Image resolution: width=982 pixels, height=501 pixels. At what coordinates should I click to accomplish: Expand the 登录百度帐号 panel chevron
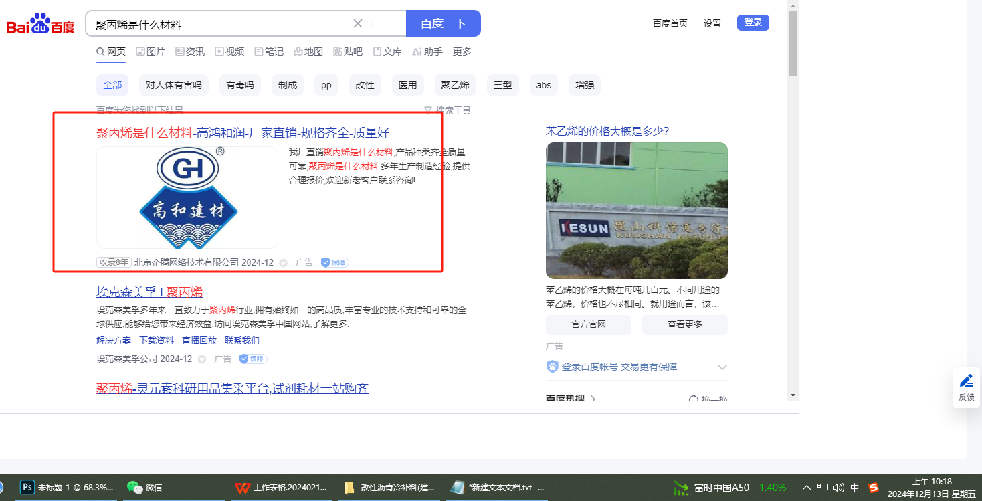click(722, 367)
